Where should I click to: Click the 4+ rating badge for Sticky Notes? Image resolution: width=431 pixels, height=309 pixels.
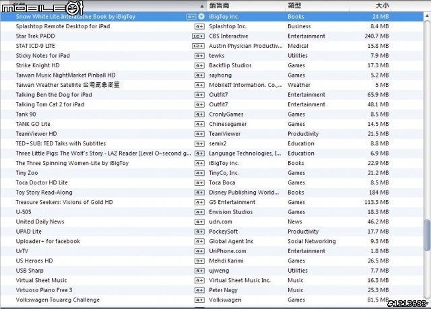199,56
